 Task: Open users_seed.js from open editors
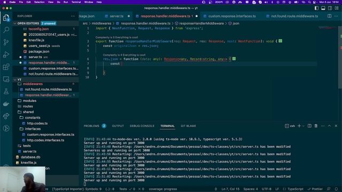(39, 46)
